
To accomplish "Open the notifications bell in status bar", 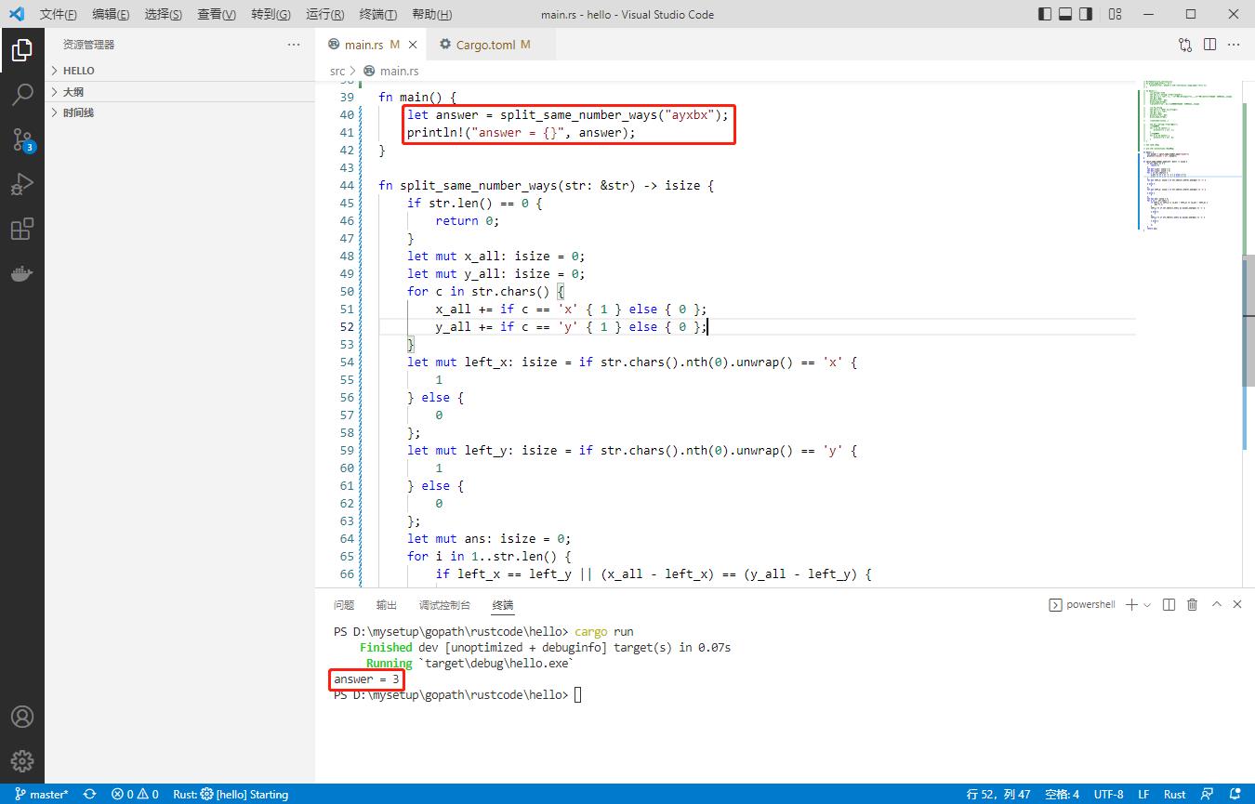I will [x=1233, y=795].
